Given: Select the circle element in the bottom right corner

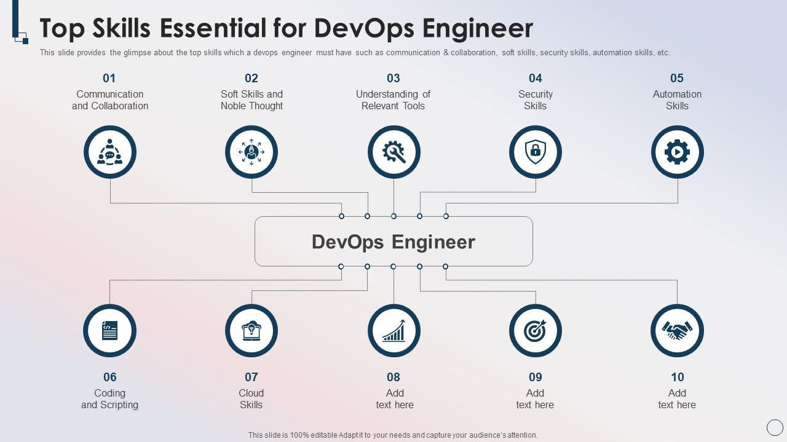Looking at the screenshot, I should (773, 427).
